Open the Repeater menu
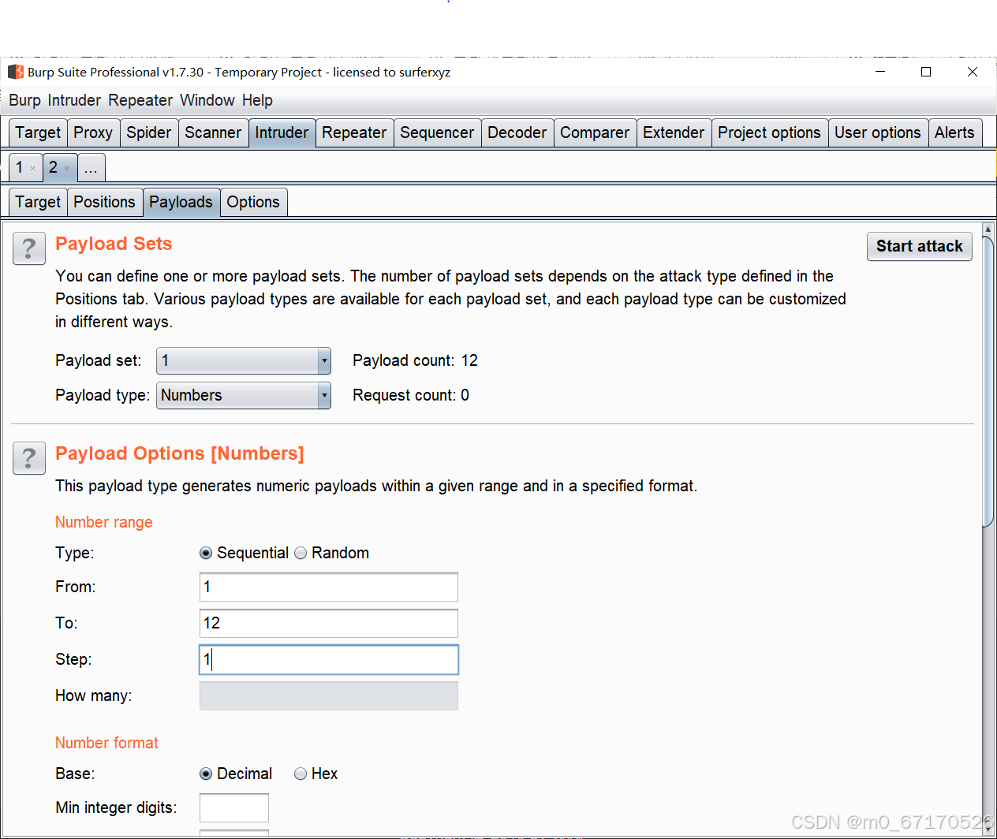 point(140,100)
